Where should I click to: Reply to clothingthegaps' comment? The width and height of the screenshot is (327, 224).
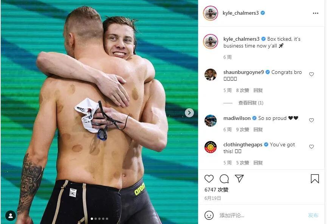258,163
